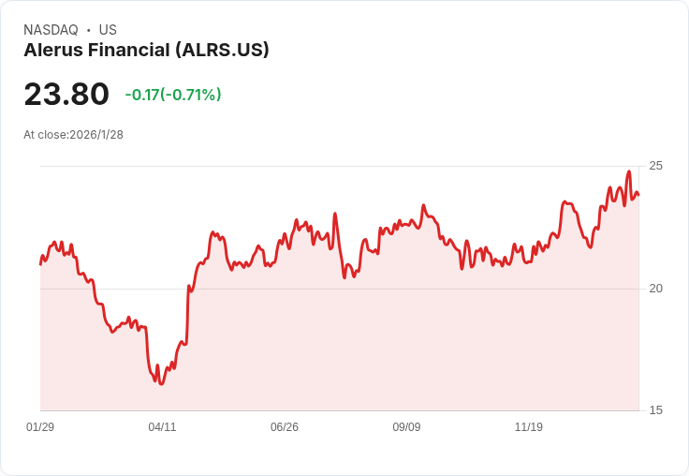Screen dimensions: 689x476
Task: Click the final data point on chart line
Action: pos(638,195)
